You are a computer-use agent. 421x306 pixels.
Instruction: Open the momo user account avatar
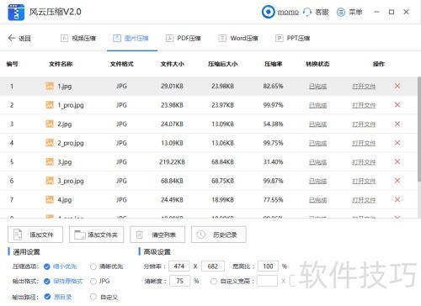268,12
